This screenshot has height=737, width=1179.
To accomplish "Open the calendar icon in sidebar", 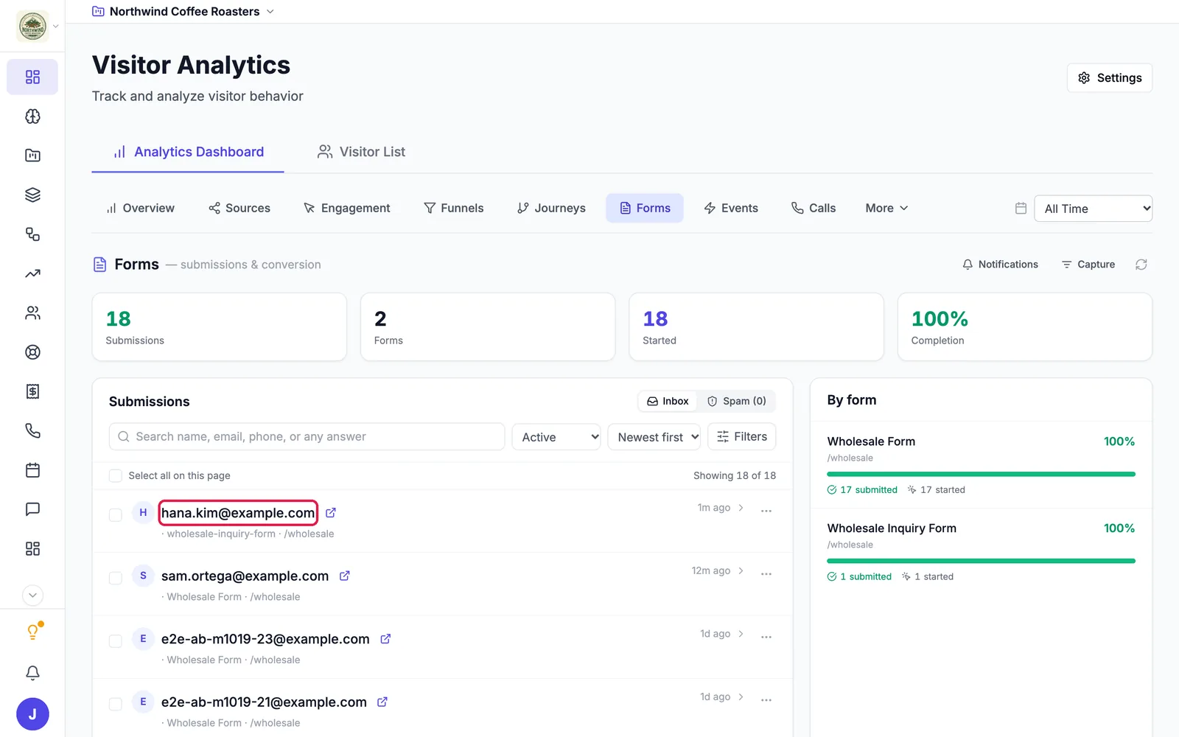I will click(32, 470).
